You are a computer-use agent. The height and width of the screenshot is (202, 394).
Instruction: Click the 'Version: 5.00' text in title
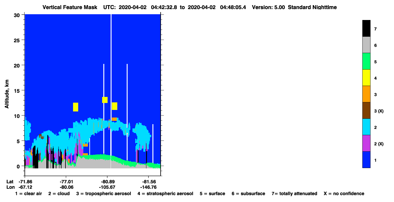[x=268, y=7]
